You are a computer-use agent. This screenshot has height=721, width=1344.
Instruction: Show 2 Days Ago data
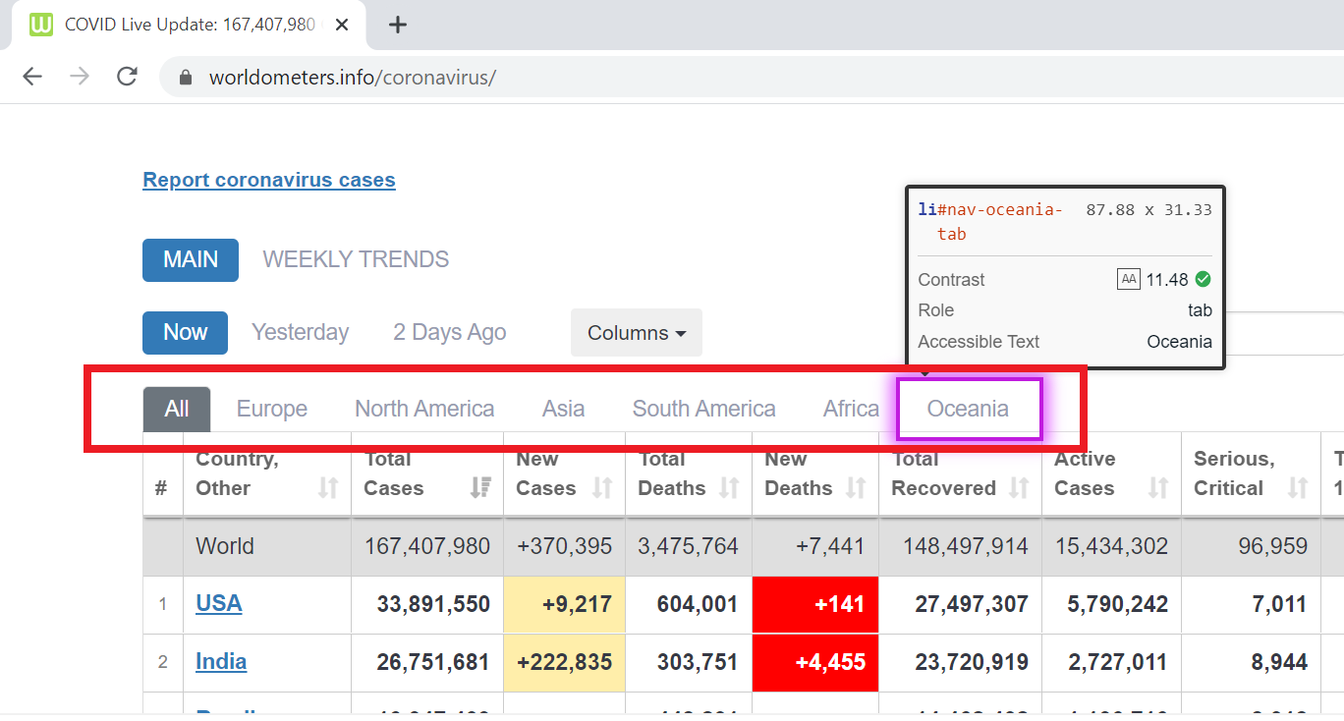[x=450, y=333]
